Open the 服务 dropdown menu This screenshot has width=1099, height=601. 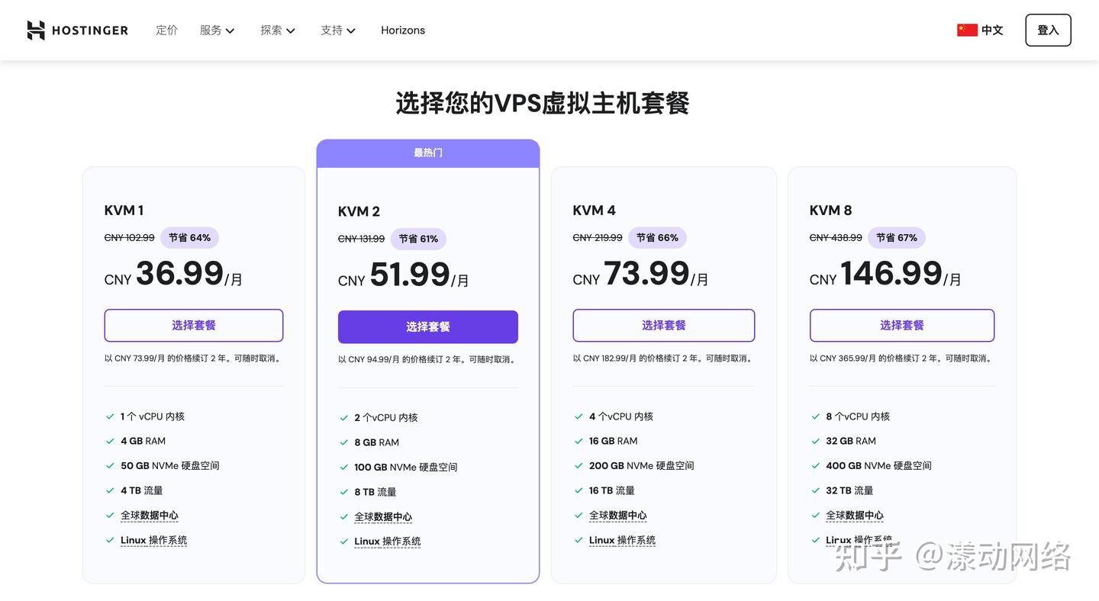216,31
